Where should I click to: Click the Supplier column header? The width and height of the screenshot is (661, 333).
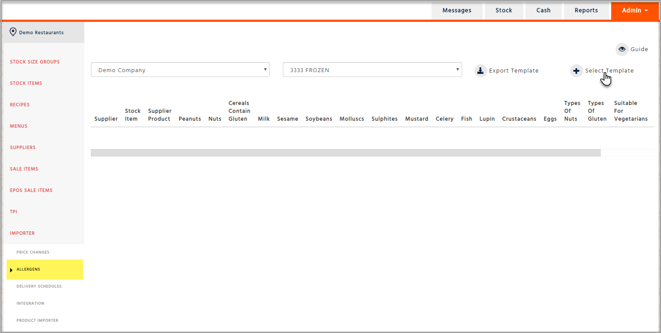(106, 119)
